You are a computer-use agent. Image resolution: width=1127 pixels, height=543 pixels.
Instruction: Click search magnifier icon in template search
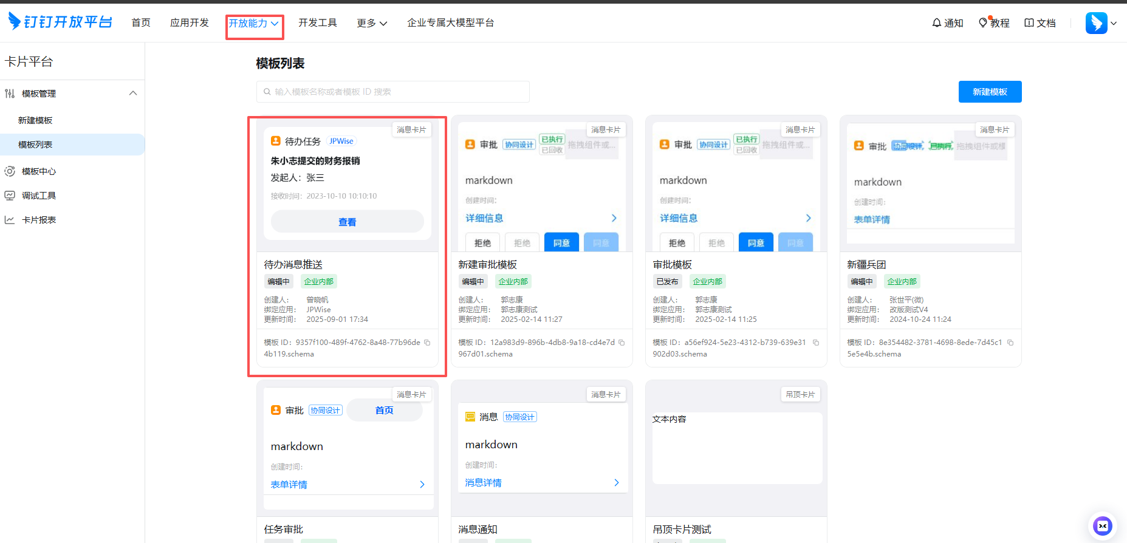(x=267, y=92)
